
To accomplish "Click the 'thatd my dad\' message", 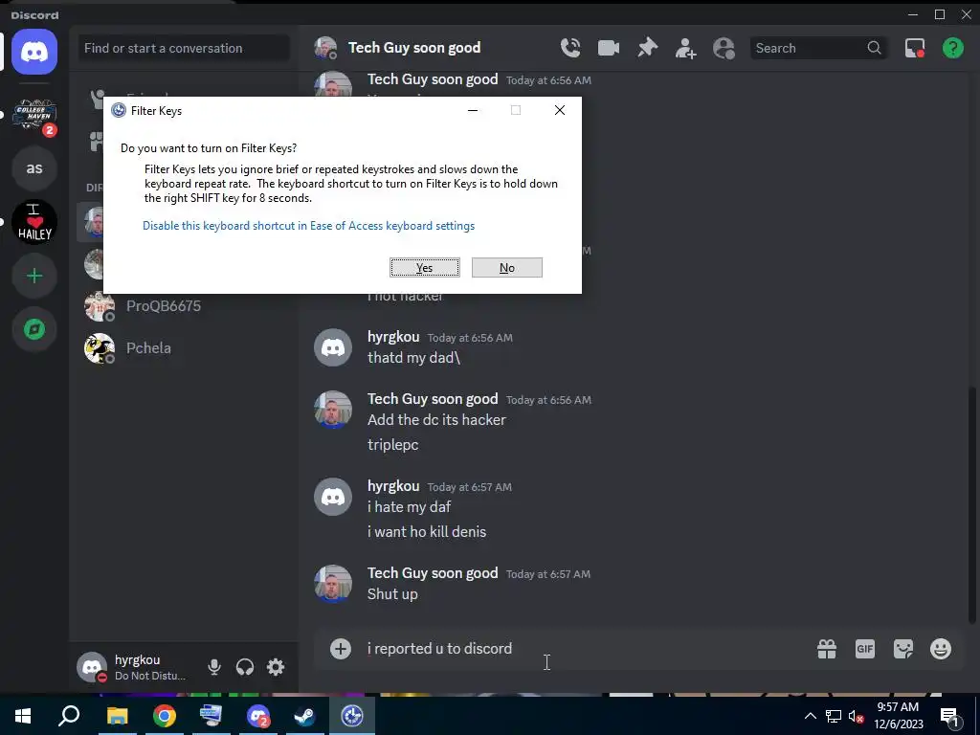I will click(x=413, y=358).
